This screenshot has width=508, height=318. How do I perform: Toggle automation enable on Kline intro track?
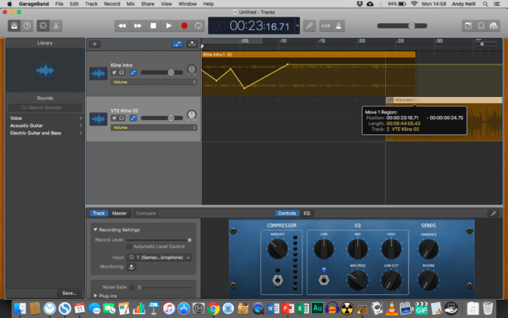[x=133, y=72]
